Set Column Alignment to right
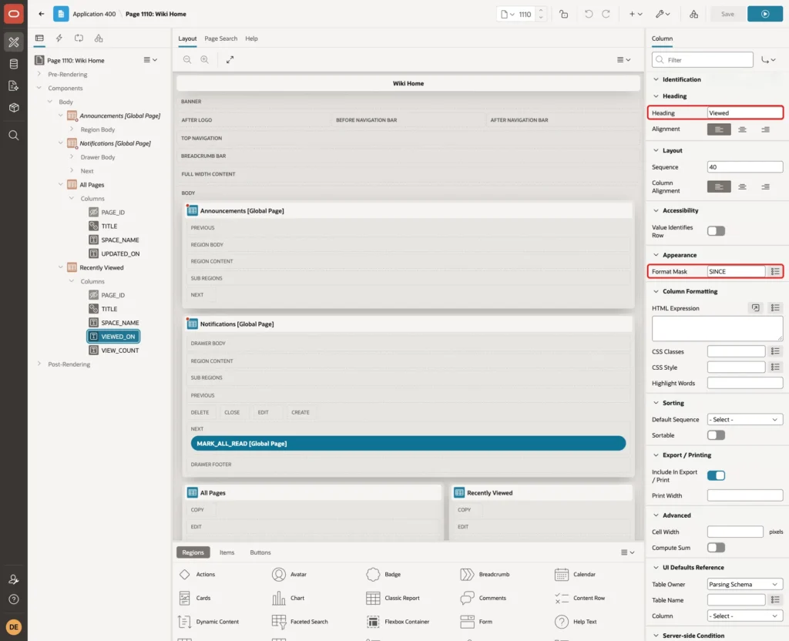Viewport: 789px width, 641px height. [765, 186]
